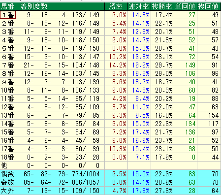Sort by 複回値 column header
The width and height of the screenshot is (221, 195).
click(209, 6)
